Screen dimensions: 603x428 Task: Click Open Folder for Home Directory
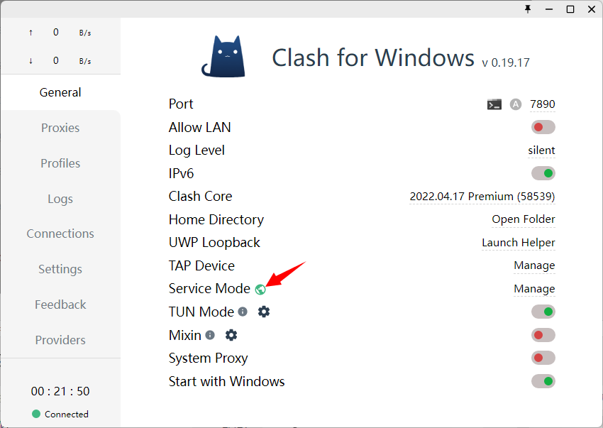click(524, 219)
